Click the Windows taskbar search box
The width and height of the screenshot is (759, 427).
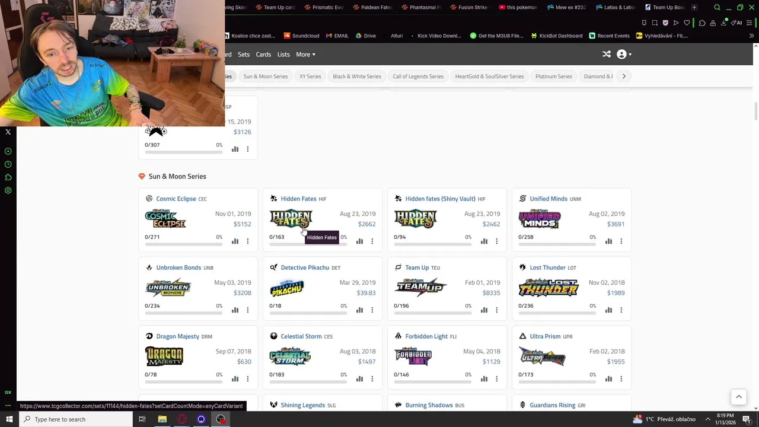tap(76, 419)
